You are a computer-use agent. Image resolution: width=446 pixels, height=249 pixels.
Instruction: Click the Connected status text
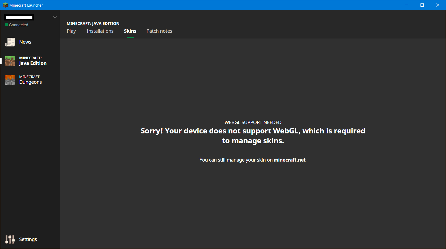coord(19,25)
